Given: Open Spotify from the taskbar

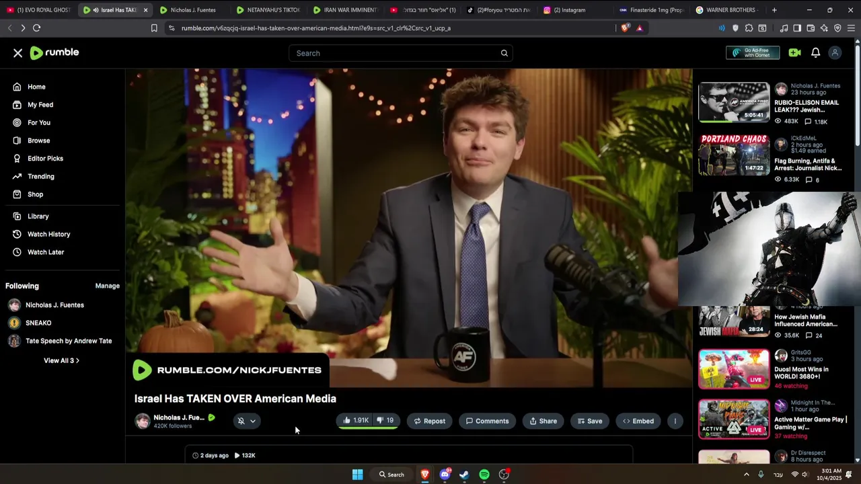Looking at the screenshot, I should (484, 475).
